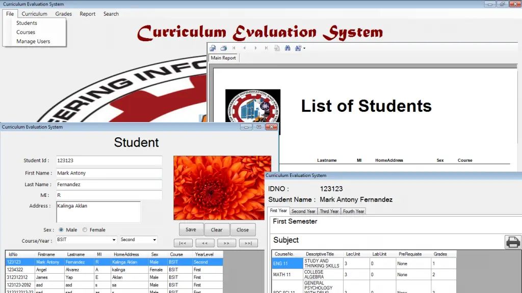Image resolution: width=522 pixels, height=293 pixels.
Task: Select the Male radio button
Action: tap(62, 230)
